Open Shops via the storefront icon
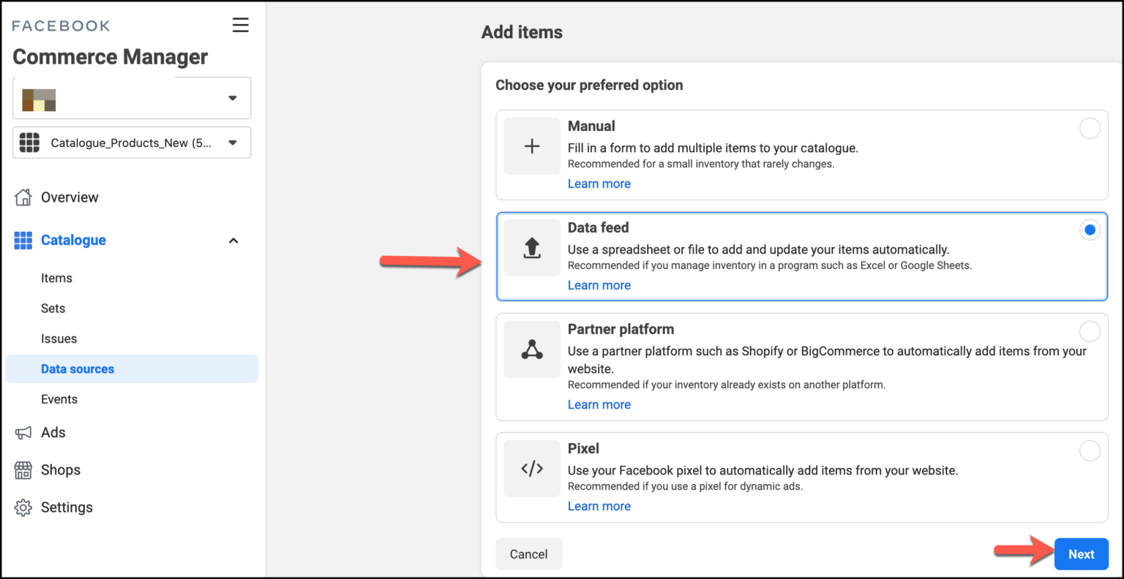Screen dimensions: 1124x579 [23, 469]
